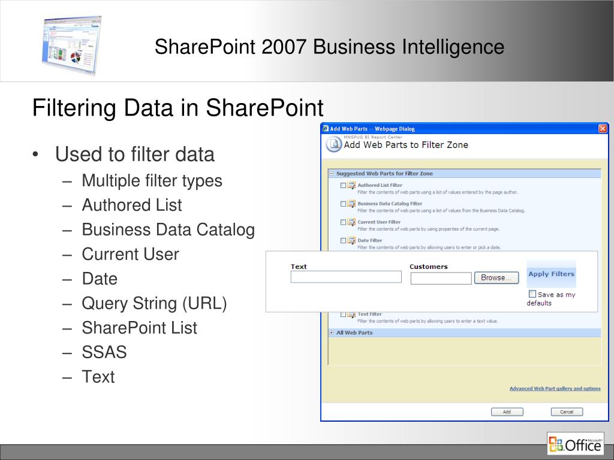Check the Text Filter checkbox
614x460 pixels.
(344, 314)
